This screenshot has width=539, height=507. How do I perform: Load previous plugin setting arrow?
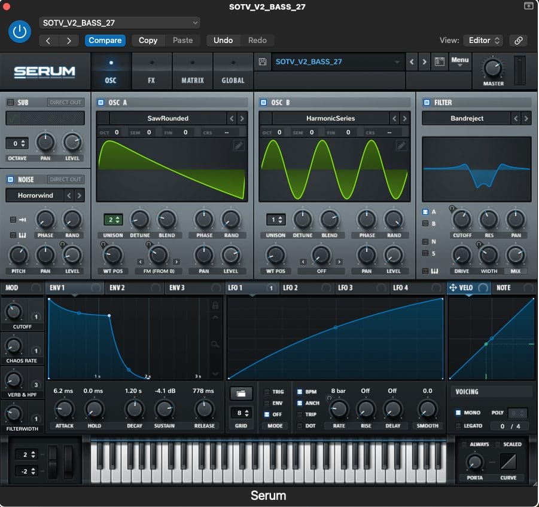click(48, 41)
